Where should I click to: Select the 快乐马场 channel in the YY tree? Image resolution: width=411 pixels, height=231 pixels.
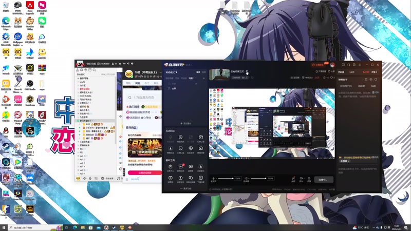point(84,79)
